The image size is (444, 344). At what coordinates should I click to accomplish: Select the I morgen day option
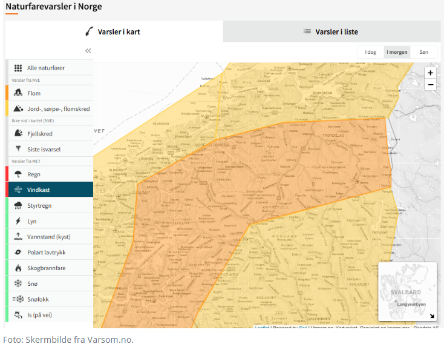[x=397, y=52]
